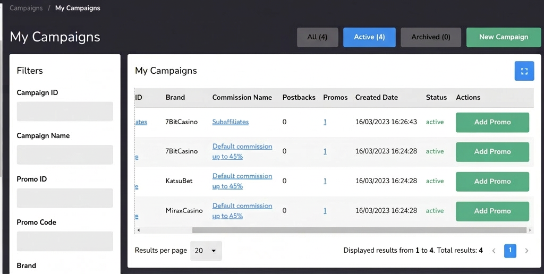The width and height of the screenshot is (544, 274).
Task: Open the Results per page dropdown
Action: tap(206, 251)
